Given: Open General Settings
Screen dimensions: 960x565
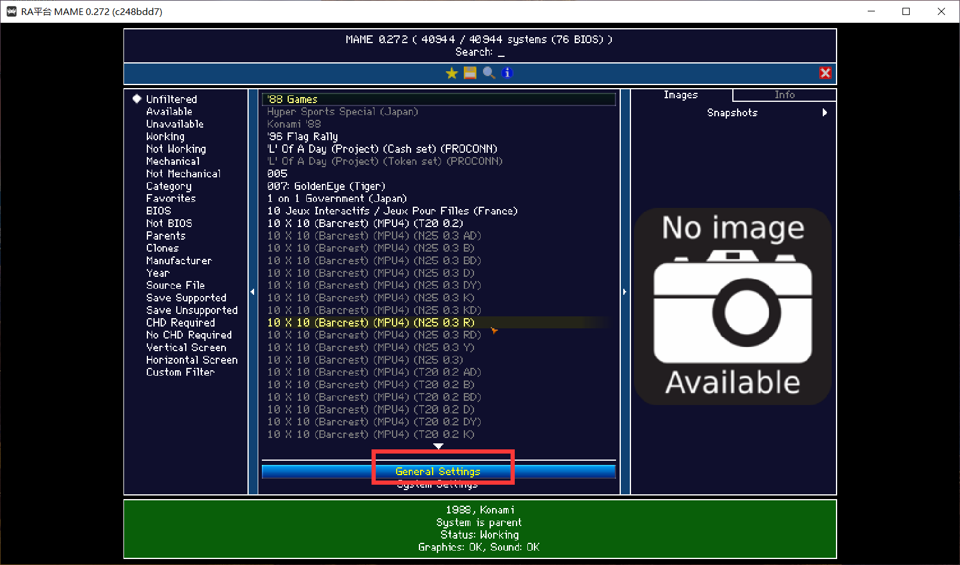Looking at the screenshot, I should pyautogui.click(x=438, y=472).
